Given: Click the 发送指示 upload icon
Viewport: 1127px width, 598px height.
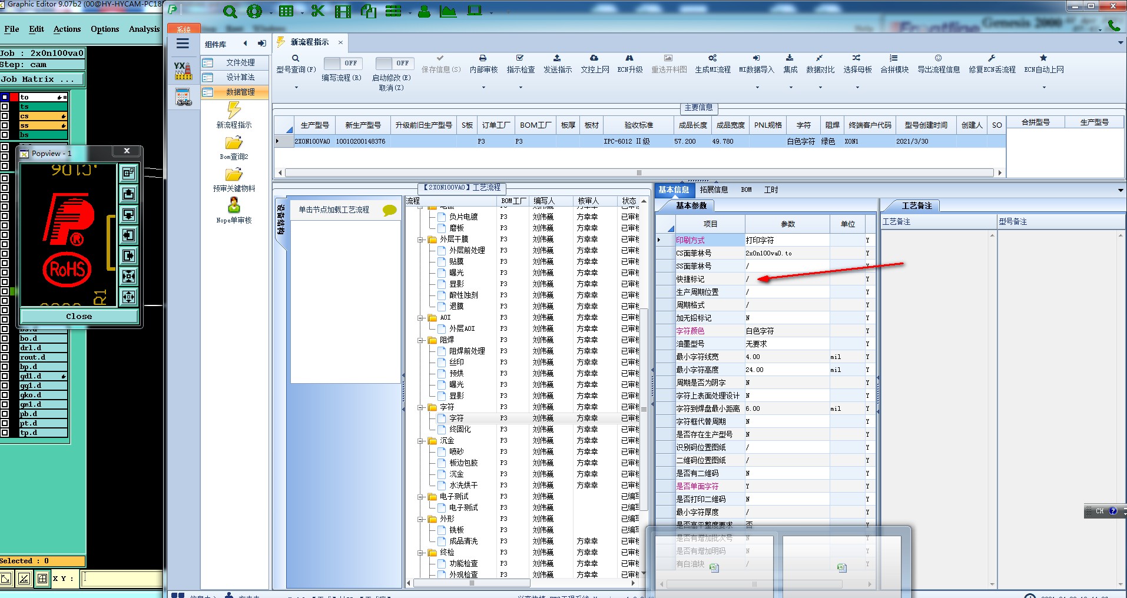Looking at the screenshot, I should pos(557,58).
